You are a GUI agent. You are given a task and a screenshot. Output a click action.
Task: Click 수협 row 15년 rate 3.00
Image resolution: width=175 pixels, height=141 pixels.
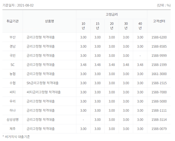tap(97, 83)
